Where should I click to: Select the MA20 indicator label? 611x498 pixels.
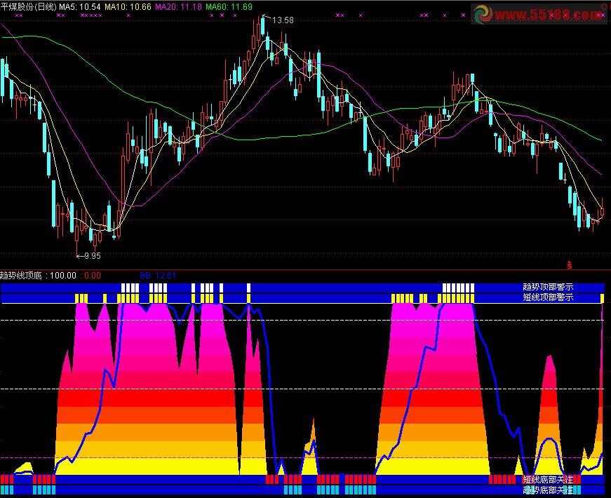point(178,6)
